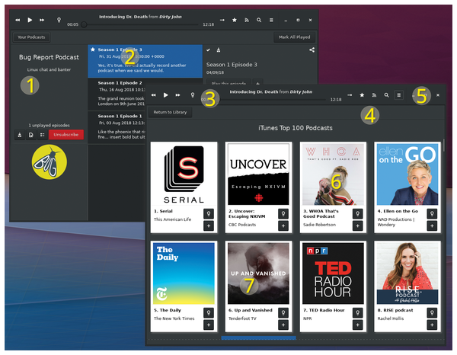Add TED Radio Hour with its plus button
The image size is (457, 355).
(x=358, y=325)
